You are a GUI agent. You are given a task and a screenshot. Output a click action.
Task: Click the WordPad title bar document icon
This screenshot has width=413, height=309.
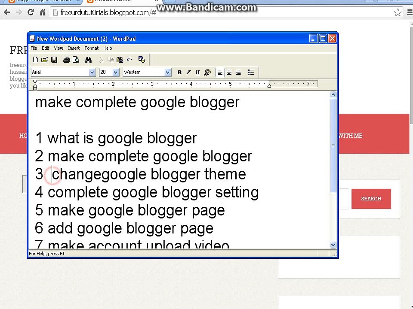pyautogui.click(x=32, y=39)
